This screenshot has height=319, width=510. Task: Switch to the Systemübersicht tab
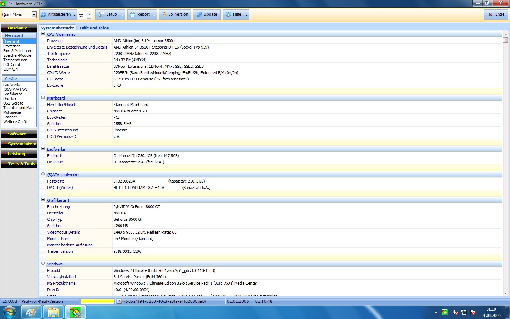57,28
